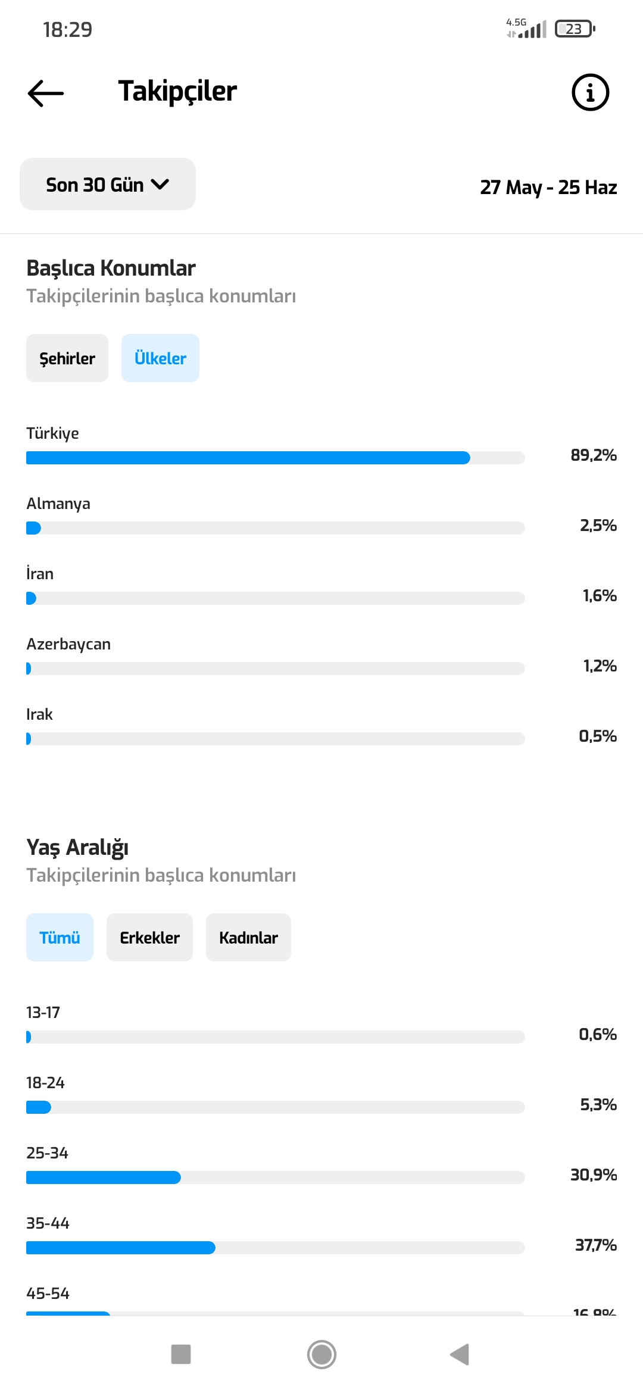Switch to the Şehirler tab
The height and width of the screenshot is (1393, 643).
coord(67,358)
